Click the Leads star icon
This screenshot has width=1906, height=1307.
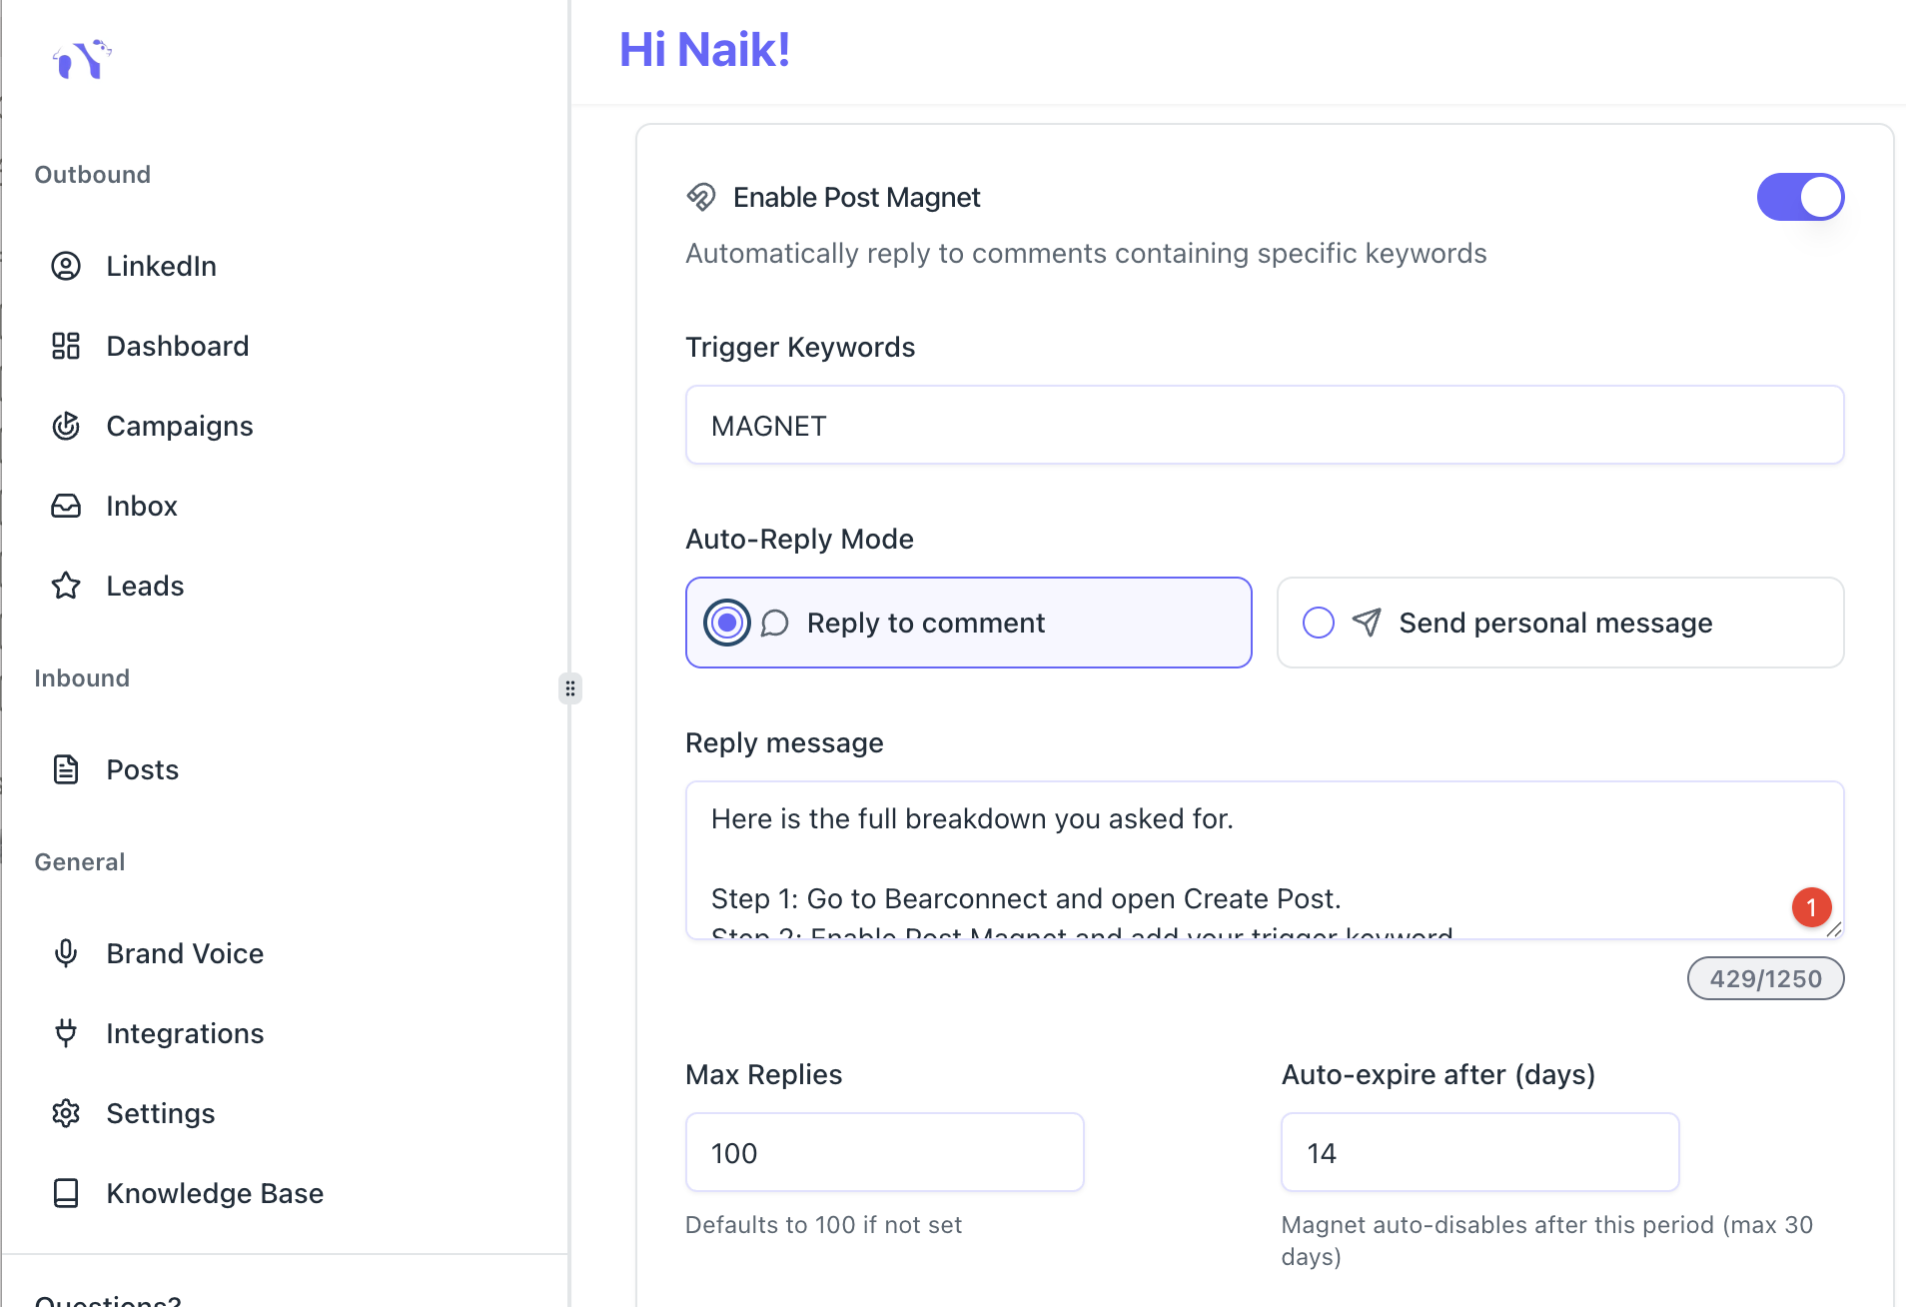coord(66,586)
